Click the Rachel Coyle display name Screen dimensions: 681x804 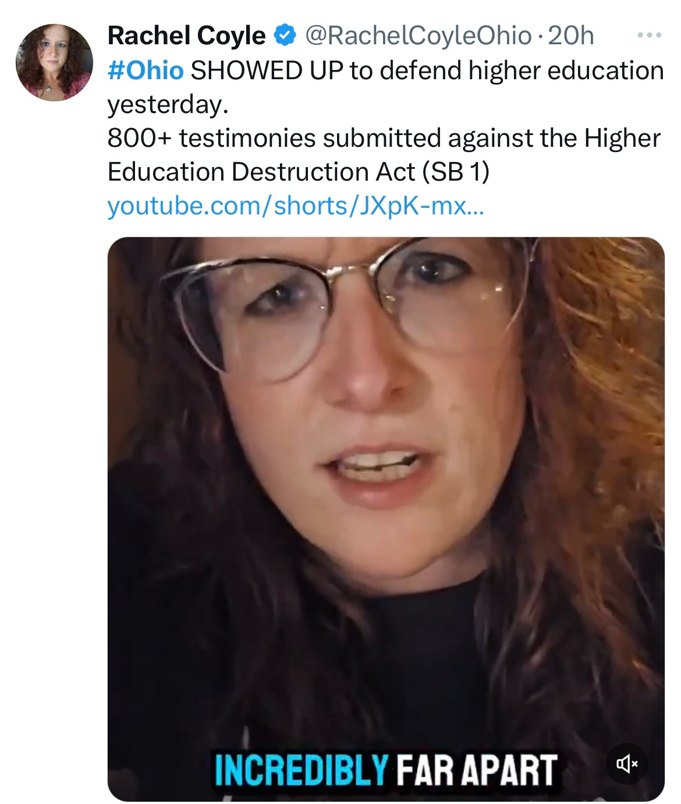coord(186,36)
